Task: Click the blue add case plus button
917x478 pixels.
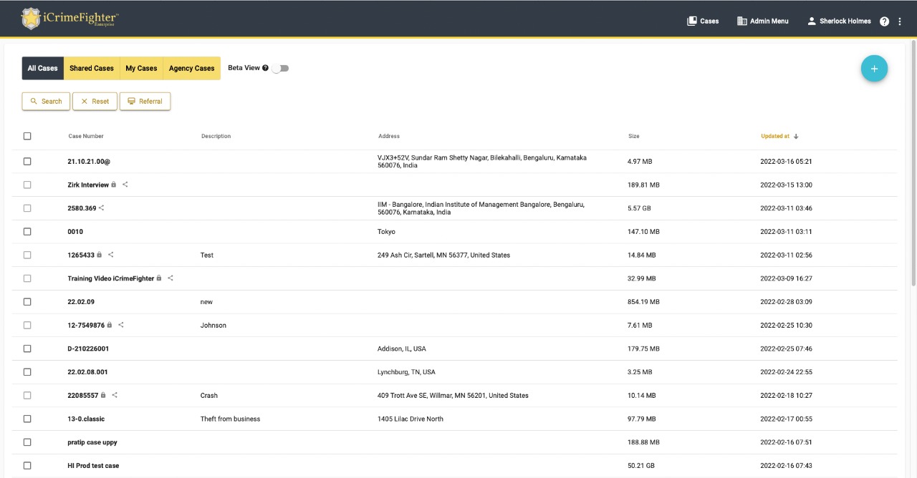Action: coord(874,69)
